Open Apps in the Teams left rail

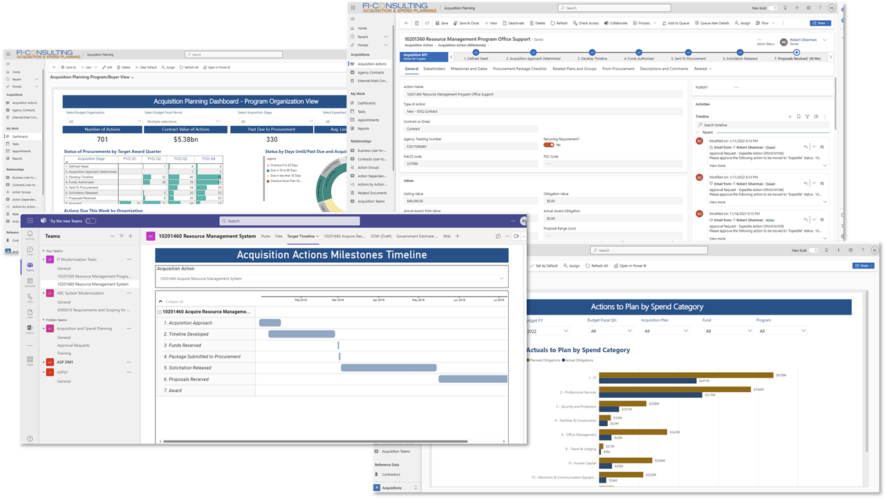(30, 360)
